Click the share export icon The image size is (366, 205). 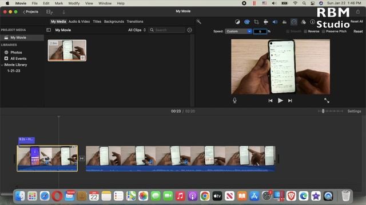(x=358, y=11)
